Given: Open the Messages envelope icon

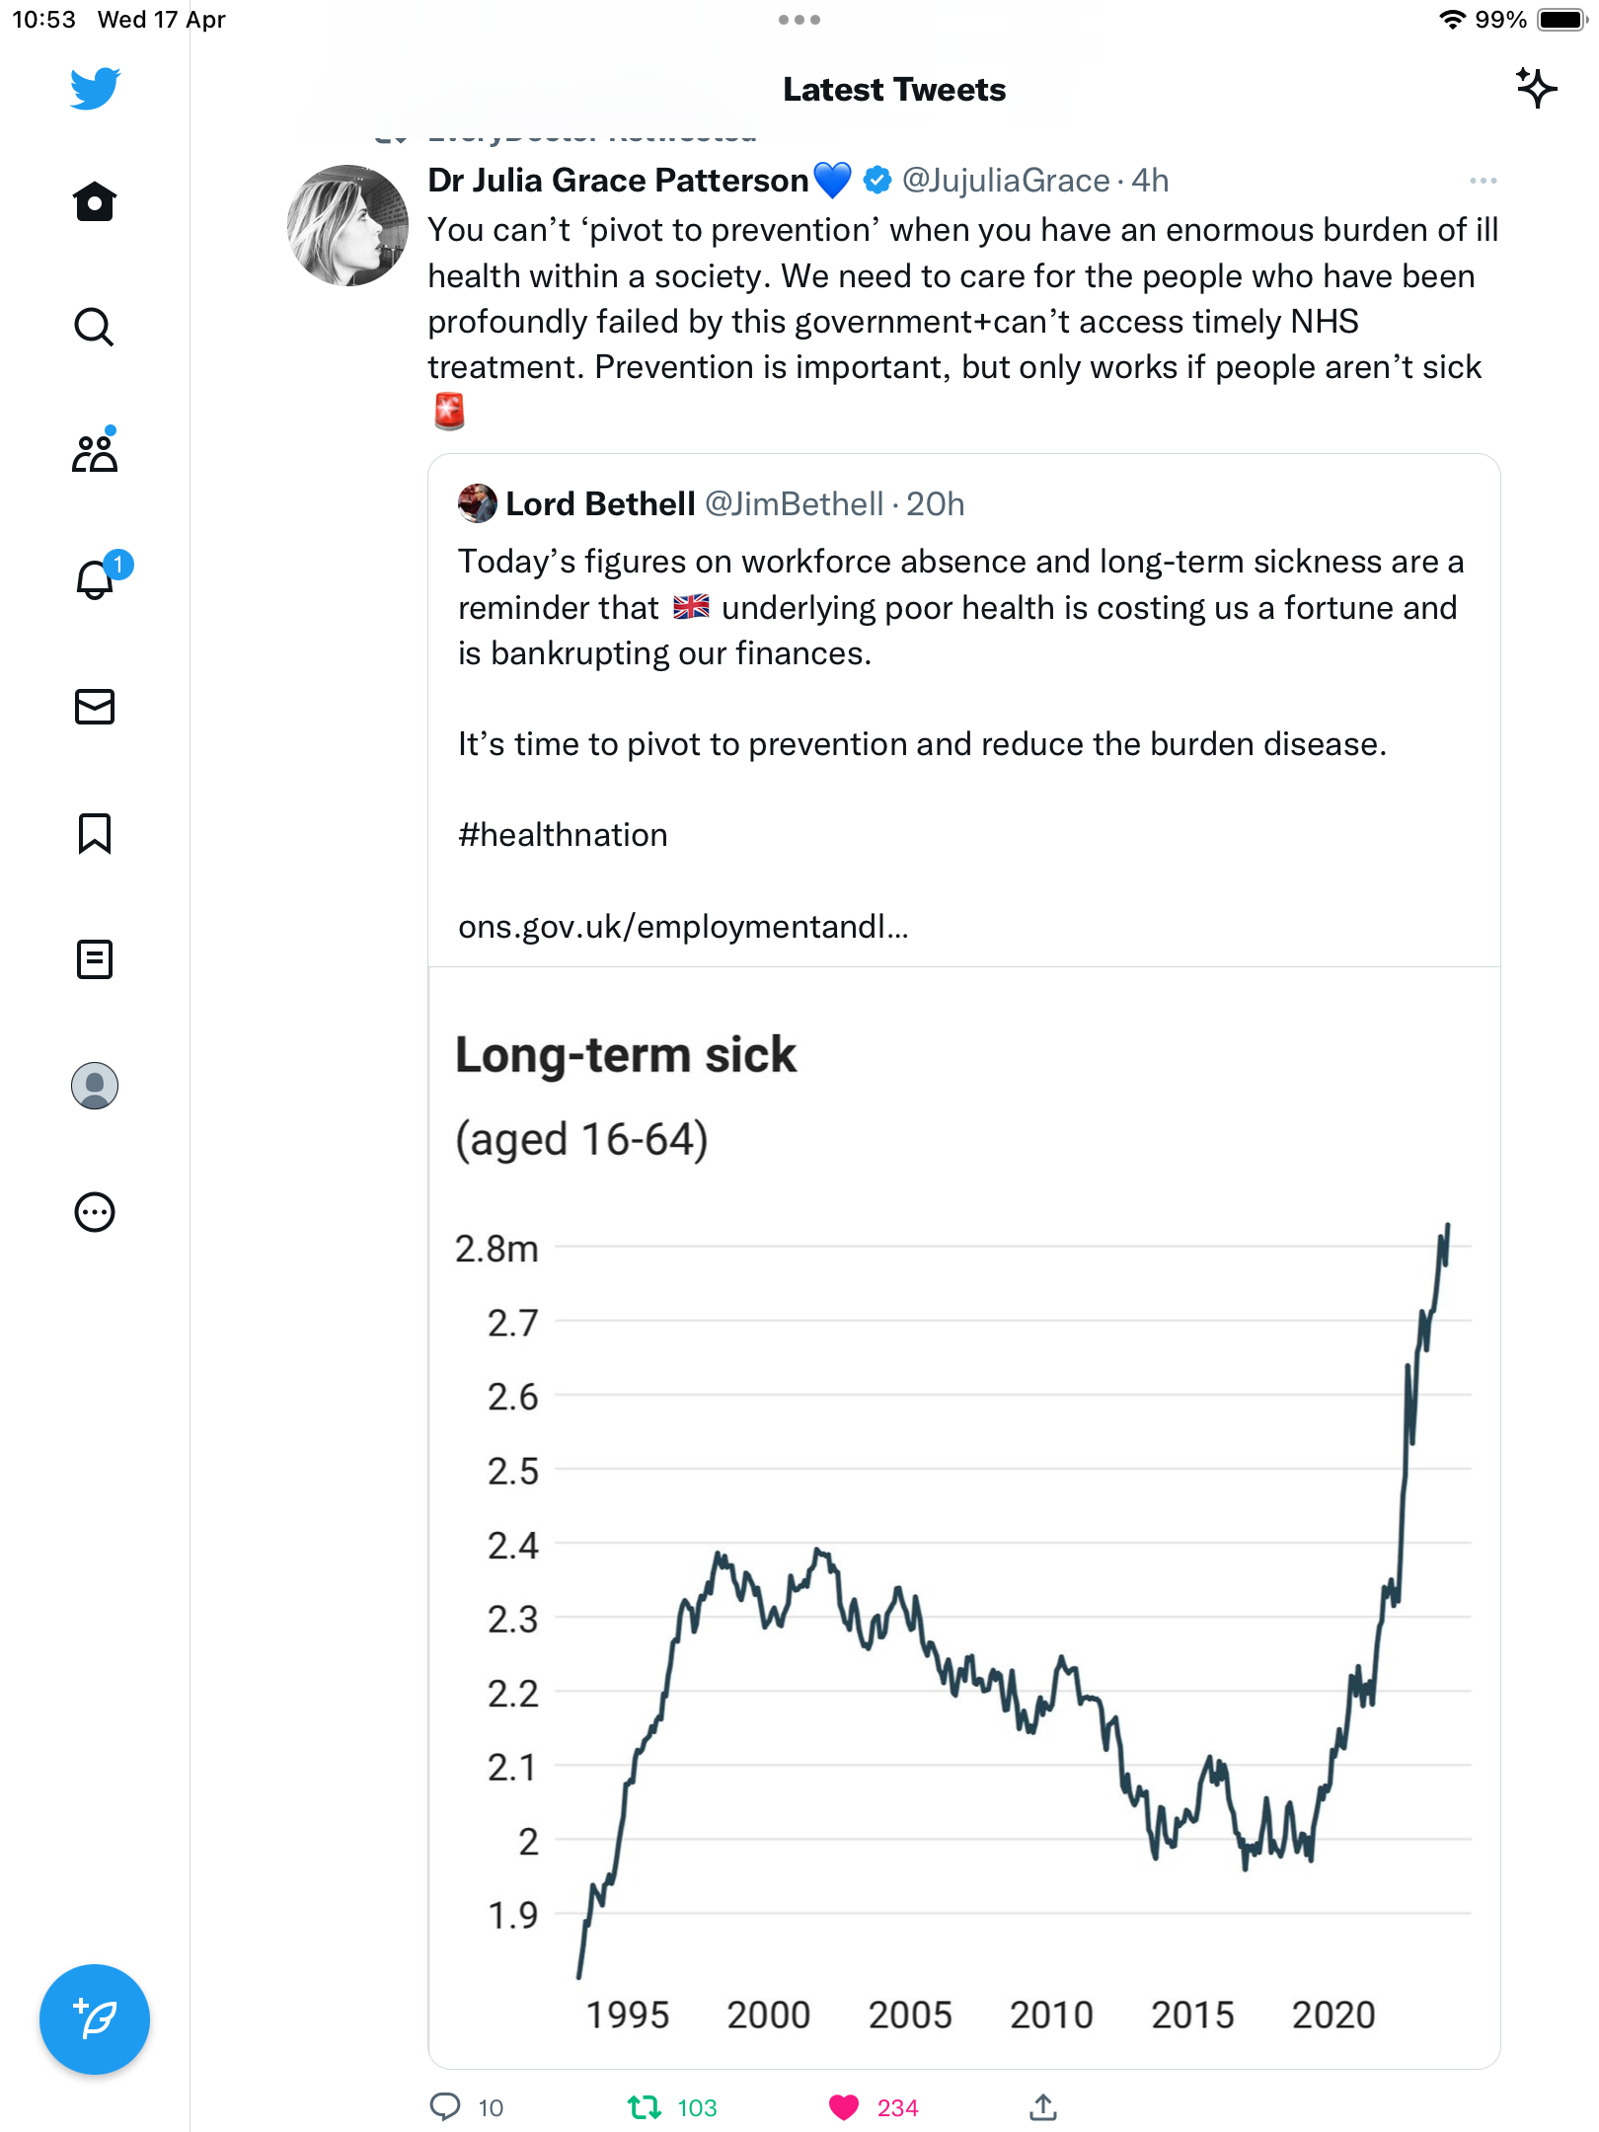Looking at the screenshot, I should click(95, 707).
